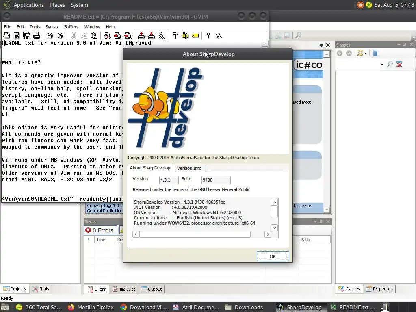This screenshot has width=416, height=312.
Task: Switch to the Classes tab bottom right
Action: tap(349, 289)
